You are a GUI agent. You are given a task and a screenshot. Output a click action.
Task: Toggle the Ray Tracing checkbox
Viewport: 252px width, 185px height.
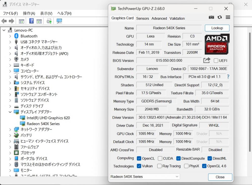point(159,166)
